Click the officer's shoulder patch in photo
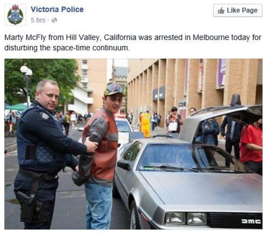This screenshot has width=268, height=235. point(45,116)
